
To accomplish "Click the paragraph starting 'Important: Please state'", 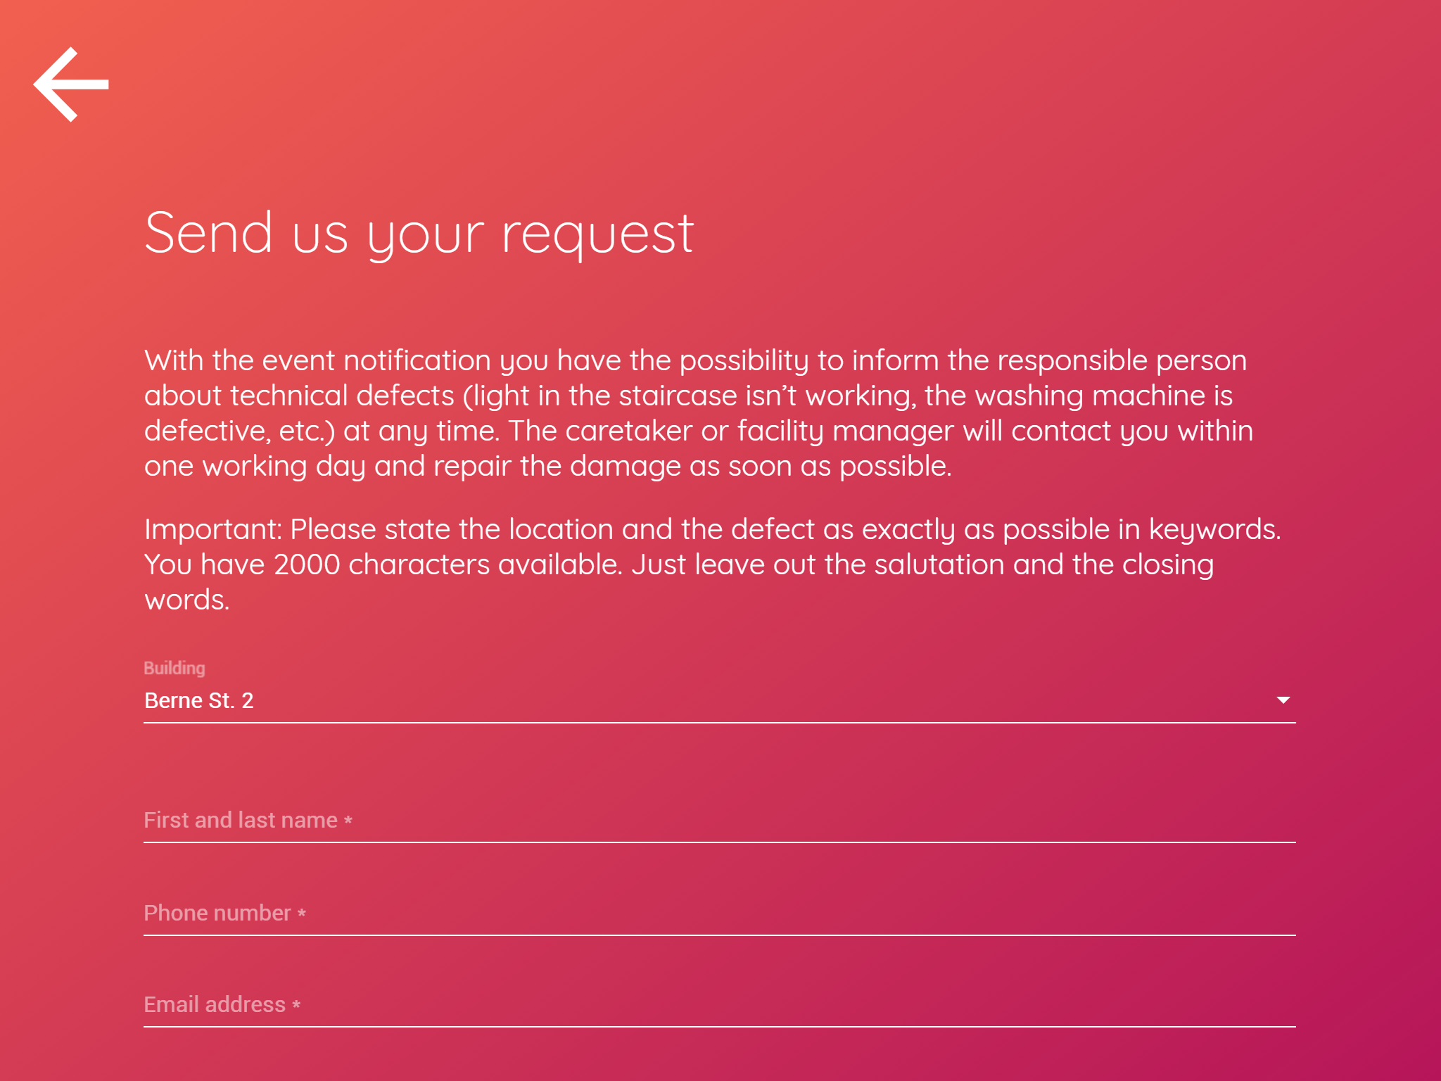I will 712,564.
